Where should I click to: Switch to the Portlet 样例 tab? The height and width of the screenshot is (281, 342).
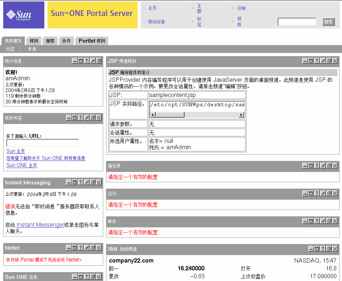pos(92,41)
